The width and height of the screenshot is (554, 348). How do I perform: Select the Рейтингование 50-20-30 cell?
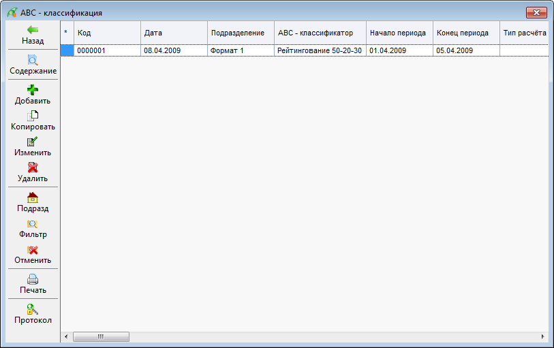(x=320, y=50)
